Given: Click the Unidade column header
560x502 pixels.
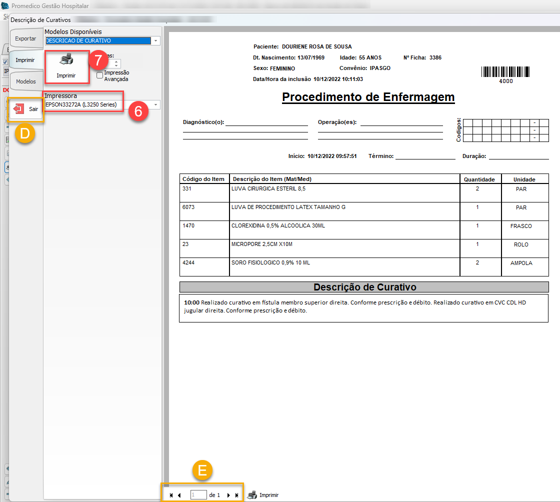Looking at the screenshot, I should point(524,179).
